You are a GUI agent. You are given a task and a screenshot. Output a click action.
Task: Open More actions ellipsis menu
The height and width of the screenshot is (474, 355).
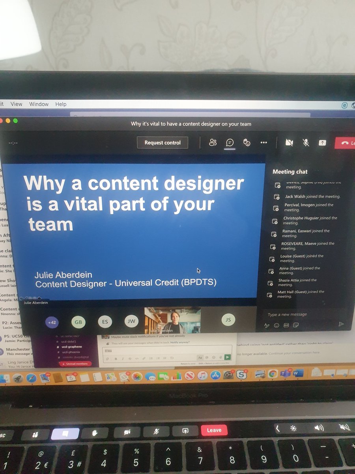point(264,143)
